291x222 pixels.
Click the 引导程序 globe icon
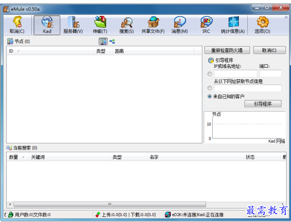[211, 60]
